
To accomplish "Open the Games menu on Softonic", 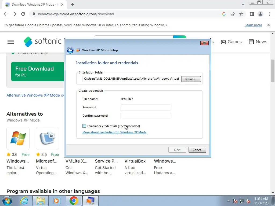I will point(231,42).
